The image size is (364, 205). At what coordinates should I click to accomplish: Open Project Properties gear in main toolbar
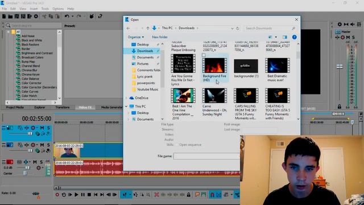(36, 17)
